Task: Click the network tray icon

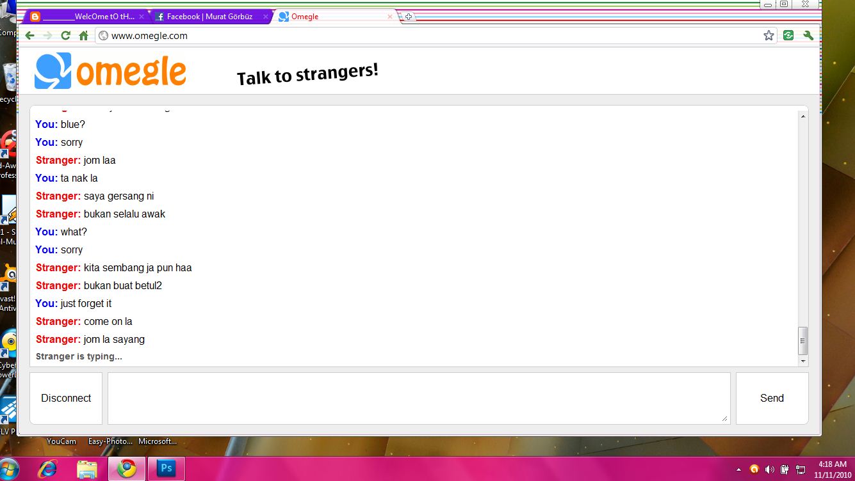Action: click(x=801, y=469)
